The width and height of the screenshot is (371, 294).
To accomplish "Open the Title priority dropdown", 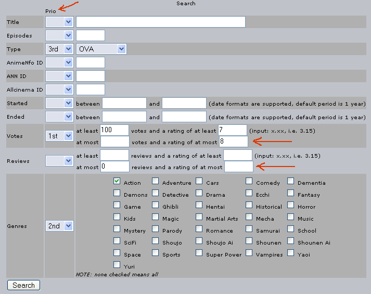I will pos(59,22).
